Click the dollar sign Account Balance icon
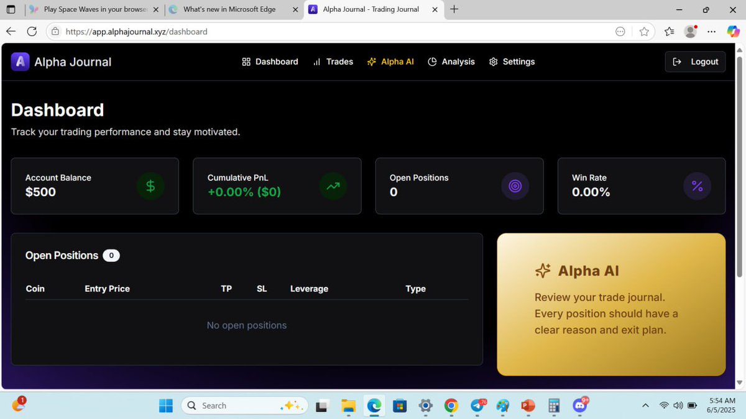The height and width of the screenshot is (419, 746). [150, 186]
